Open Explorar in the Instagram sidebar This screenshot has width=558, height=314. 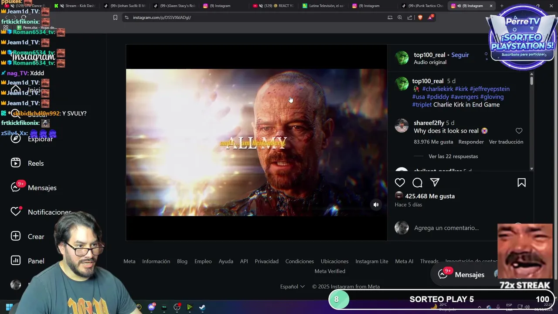click(32, 139)
